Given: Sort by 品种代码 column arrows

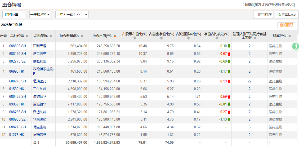Looking at the screenshot, I should [27, 36].
